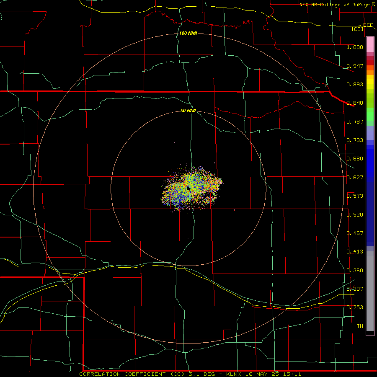Click the 0.253 scale value

(355, 307)
